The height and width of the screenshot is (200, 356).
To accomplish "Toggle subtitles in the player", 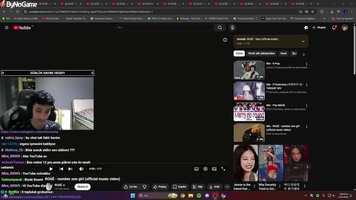I will point(196,169).
